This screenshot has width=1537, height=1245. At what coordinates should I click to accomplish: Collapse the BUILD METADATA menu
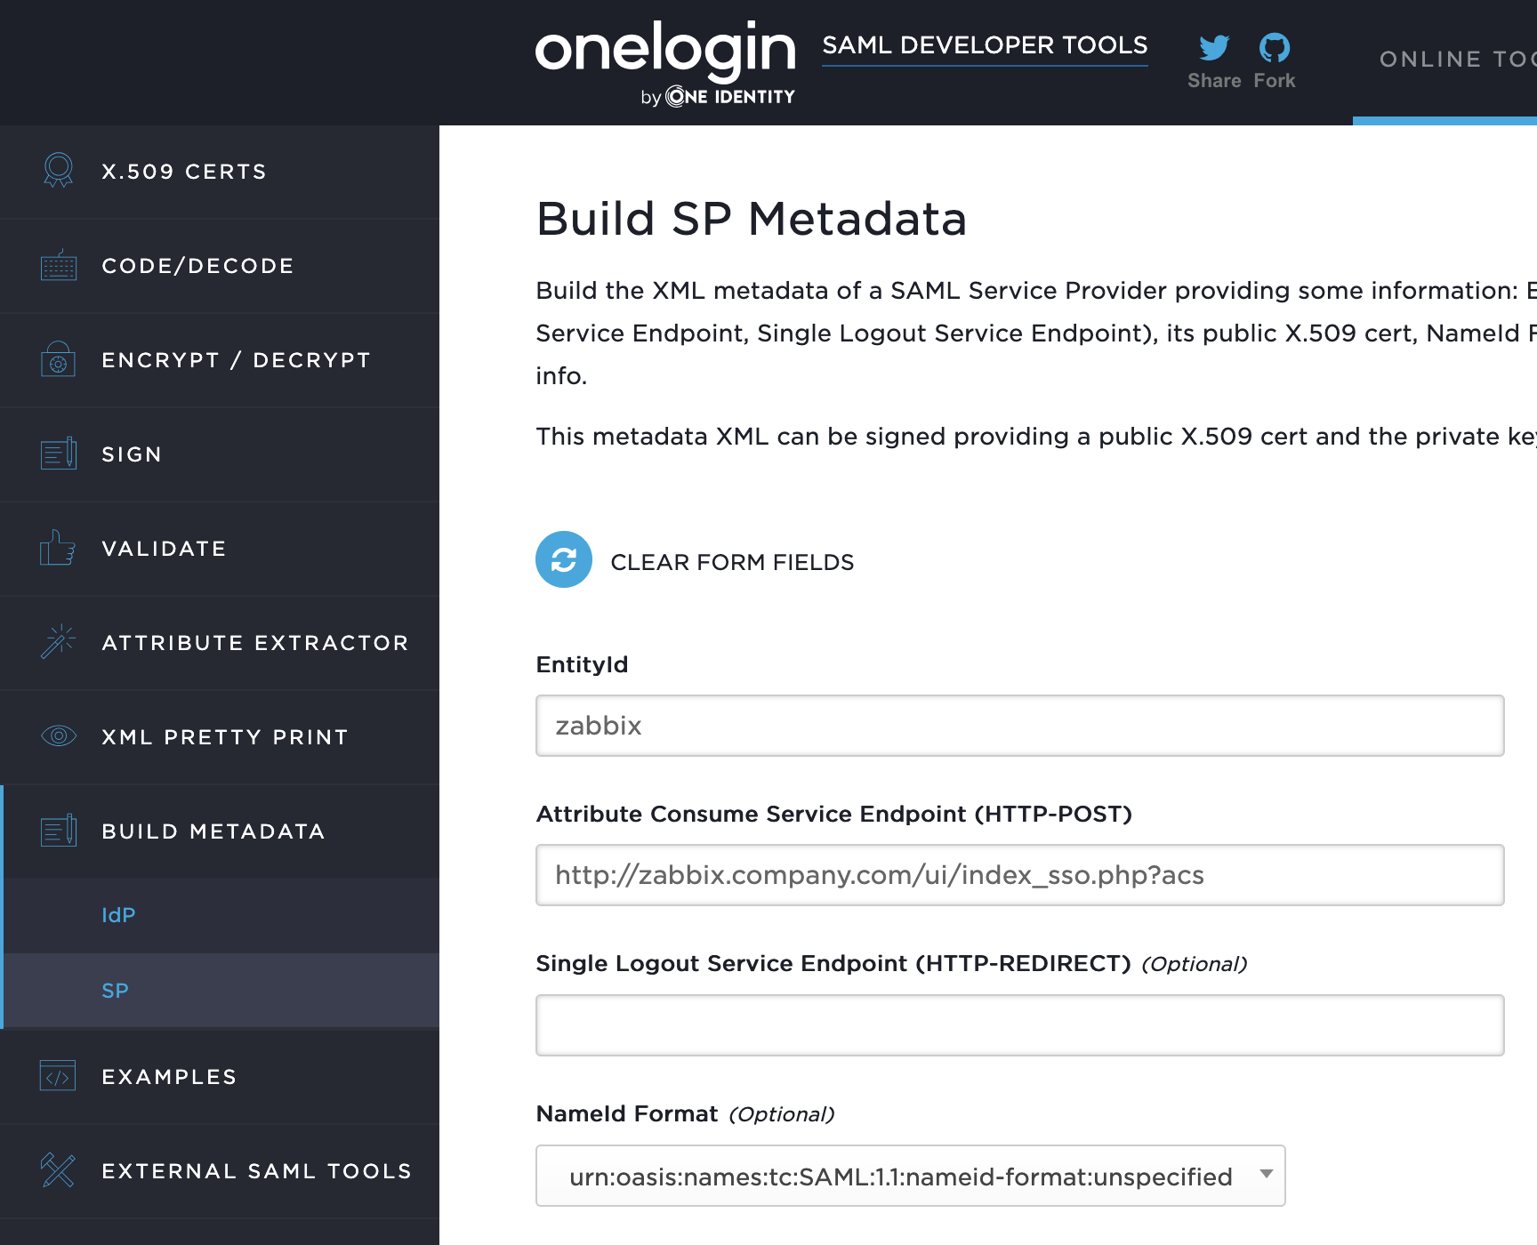[x=220, y=831]
